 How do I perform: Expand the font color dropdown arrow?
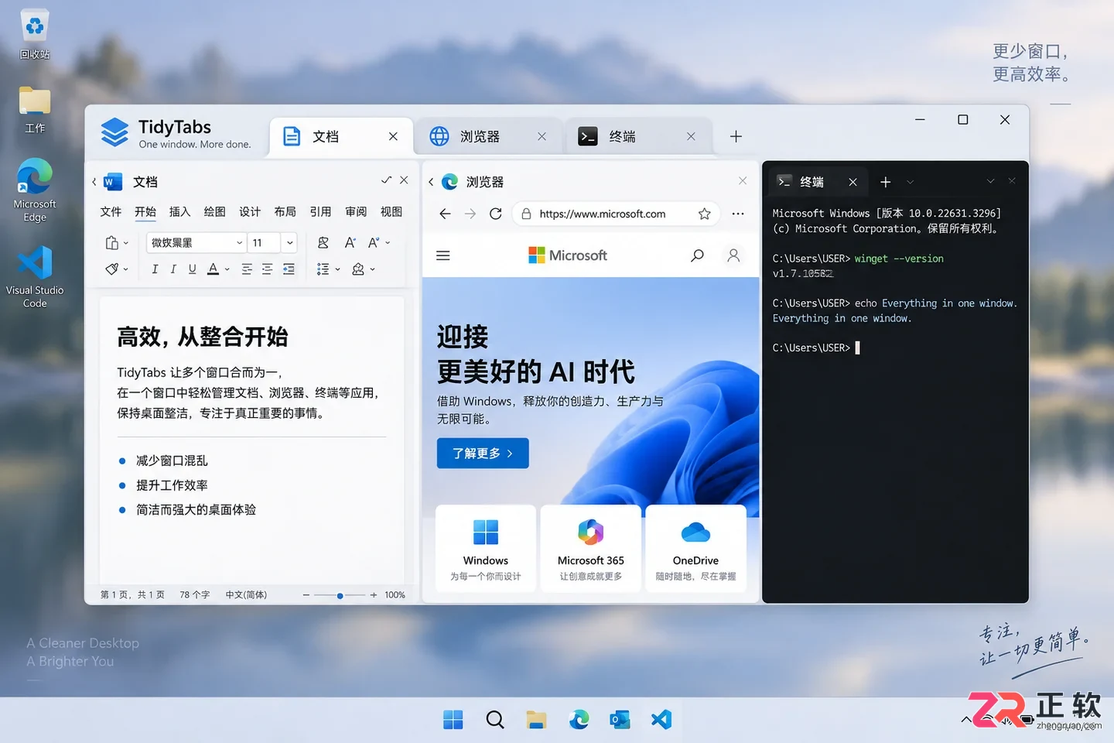227,269
